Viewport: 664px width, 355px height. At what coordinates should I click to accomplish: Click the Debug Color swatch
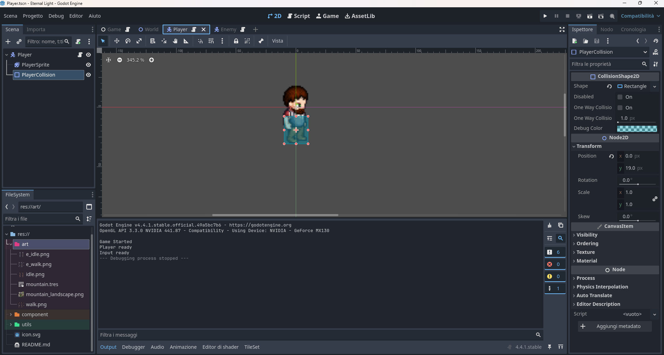pyautogui.click(x=637, y=128)
